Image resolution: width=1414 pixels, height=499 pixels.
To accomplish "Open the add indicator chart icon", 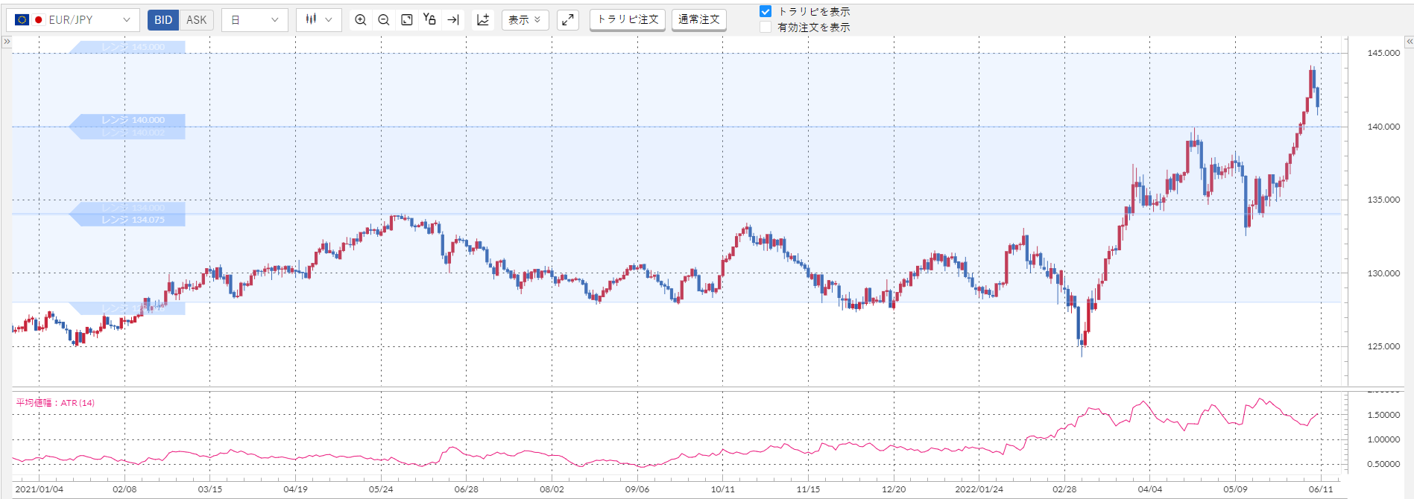I will click(x=483, y=20).
